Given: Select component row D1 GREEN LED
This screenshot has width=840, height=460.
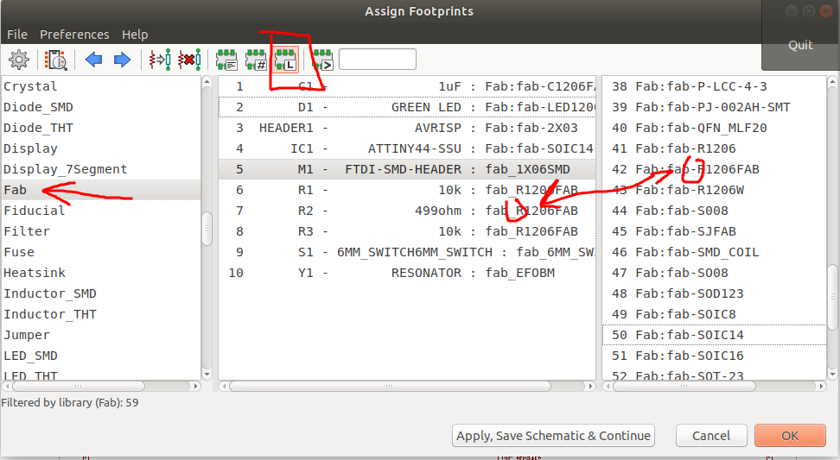Looking at the screenshot, I should pyautogui.click(x=407, y=107).
